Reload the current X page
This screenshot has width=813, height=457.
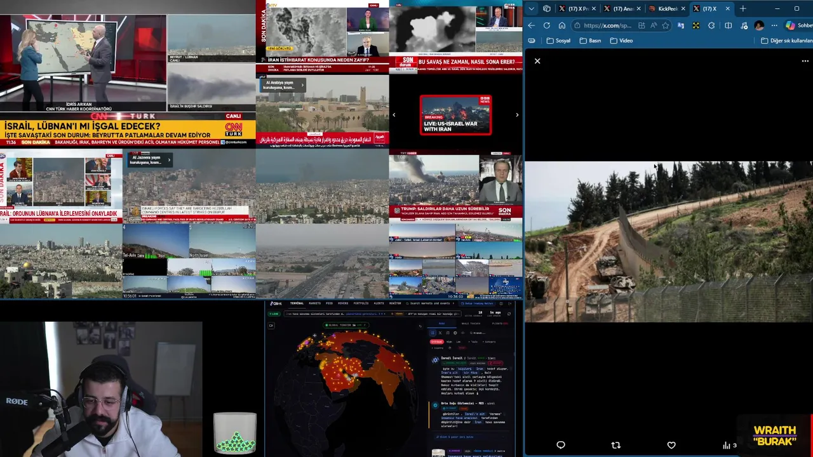547,25
